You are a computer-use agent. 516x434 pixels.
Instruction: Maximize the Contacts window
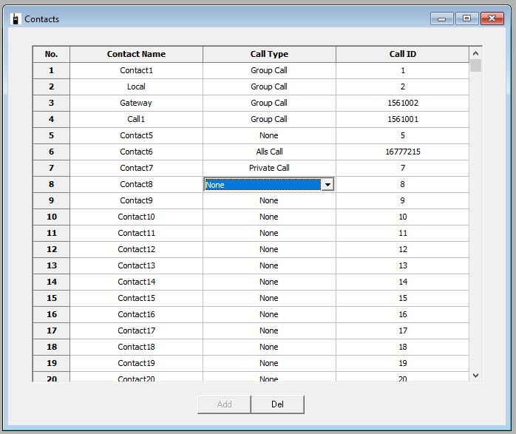[466, 18]
